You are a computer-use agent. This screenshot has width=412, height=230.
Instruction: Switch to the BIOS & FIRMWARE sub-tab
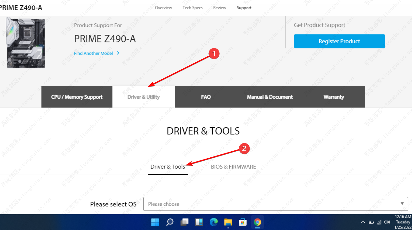pyautogui.click(x=233, y=167)
